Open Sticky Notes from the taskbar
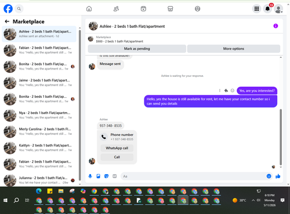Image resolution: width=290 pixels, height=214 pixels. pos(50,191)
